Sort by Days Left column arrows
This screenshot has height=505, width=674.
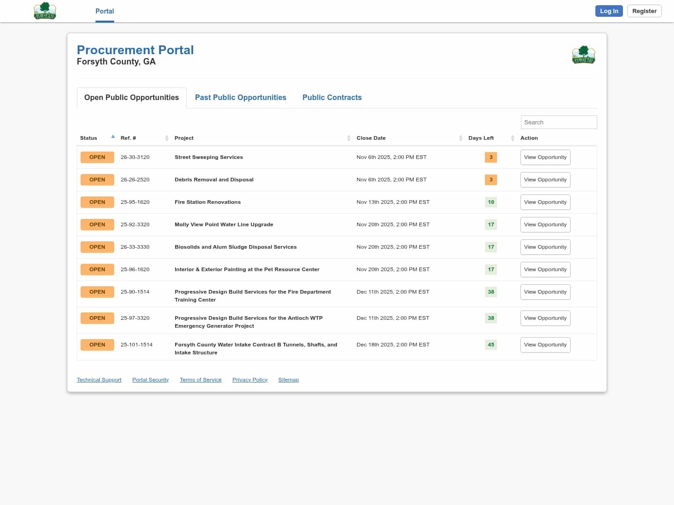(513, 138)
